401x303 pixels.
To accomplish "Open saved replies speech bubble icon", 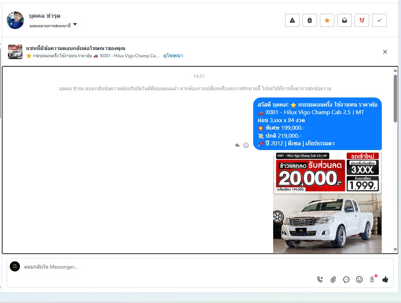I will 346,279.
